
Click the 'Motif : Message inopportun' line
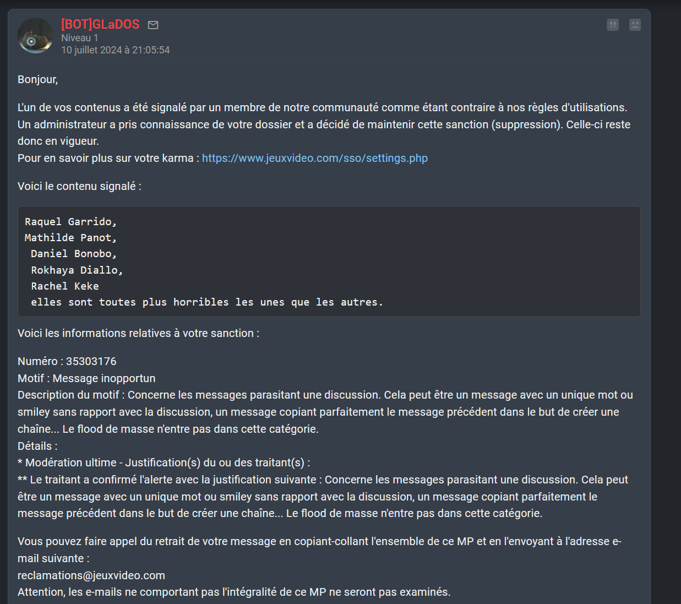click(x=86, y=378)
